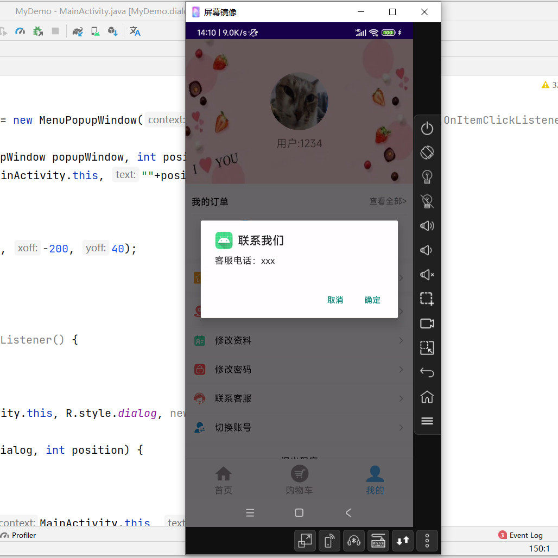Dismiss the dialog with 取消
Screen dimensions: 558x558
pyautogui.click(x=335, y=300)
